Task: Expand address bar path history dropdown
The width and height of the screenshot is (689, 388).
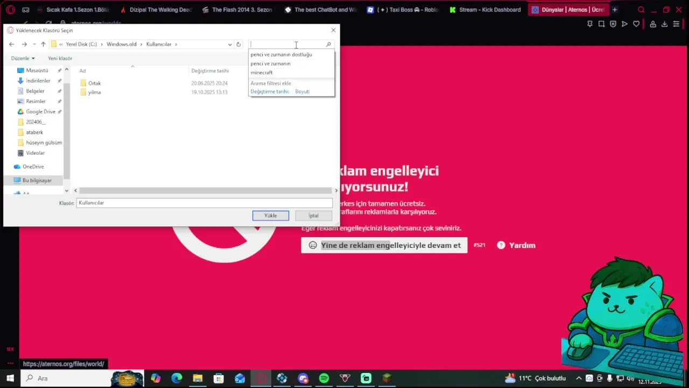Action: pos(230,44)
